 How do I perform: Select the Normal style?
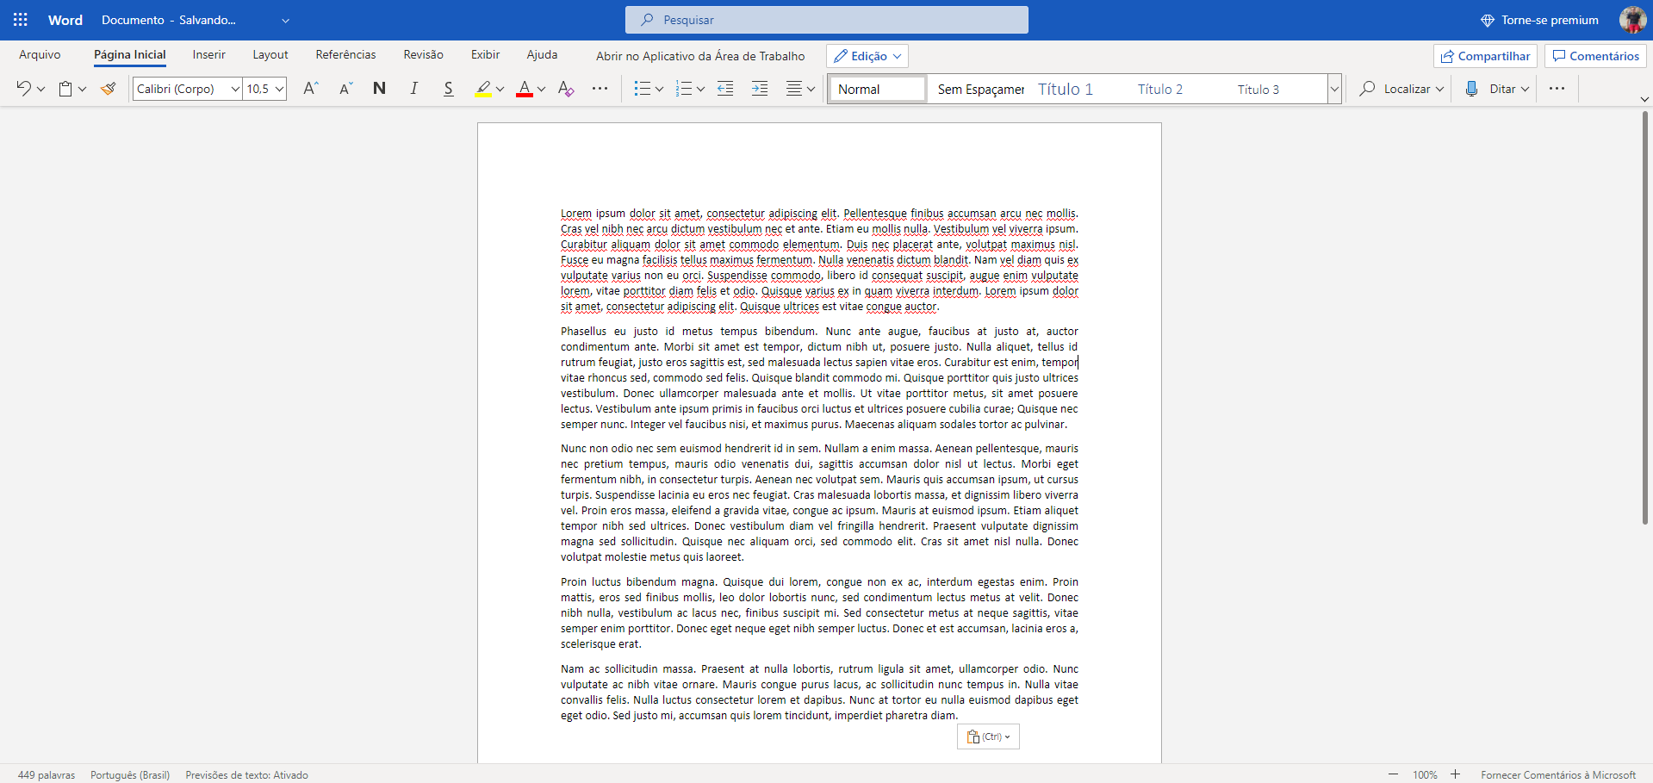pos(878,89)
